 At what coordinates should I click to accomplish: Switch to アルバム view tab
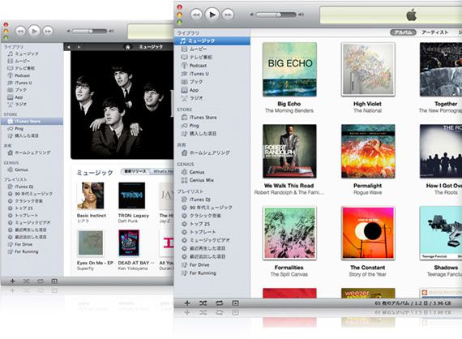[x=403, y=32]
